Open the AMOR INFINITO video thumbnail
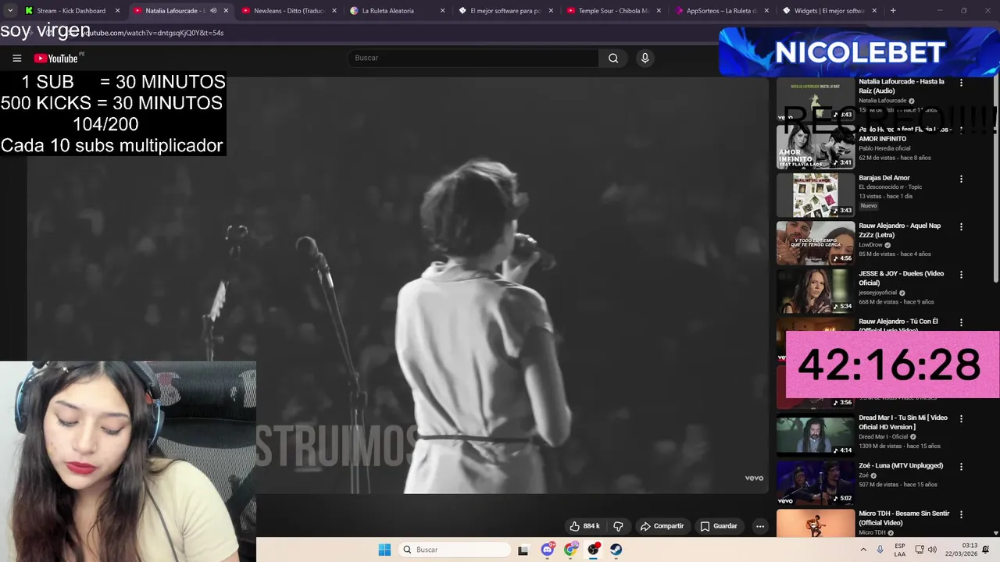 point(816,148)
